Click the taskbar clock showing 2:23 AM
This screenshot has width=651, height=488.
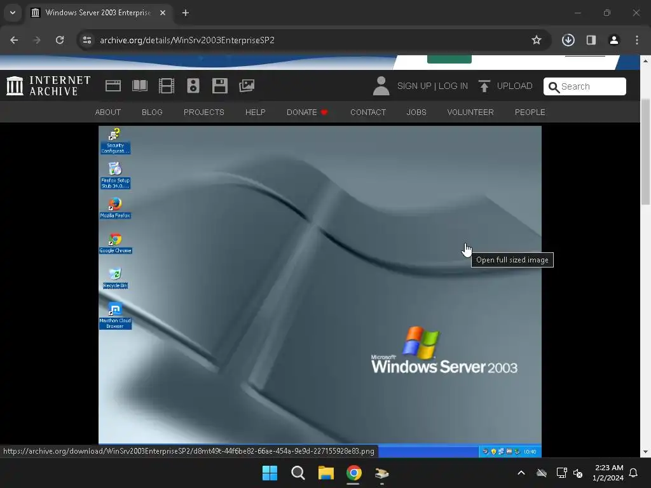pos(608,473)
